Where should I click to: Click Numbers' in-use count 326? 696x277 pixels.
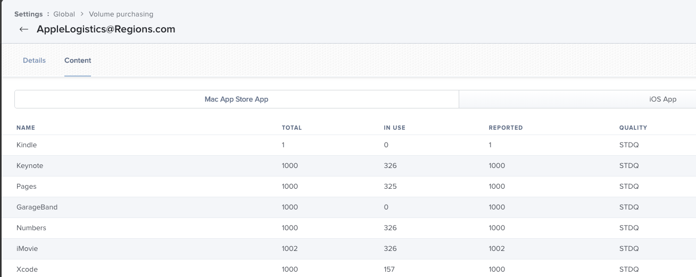pyautogui.click(x=390, y=228)
